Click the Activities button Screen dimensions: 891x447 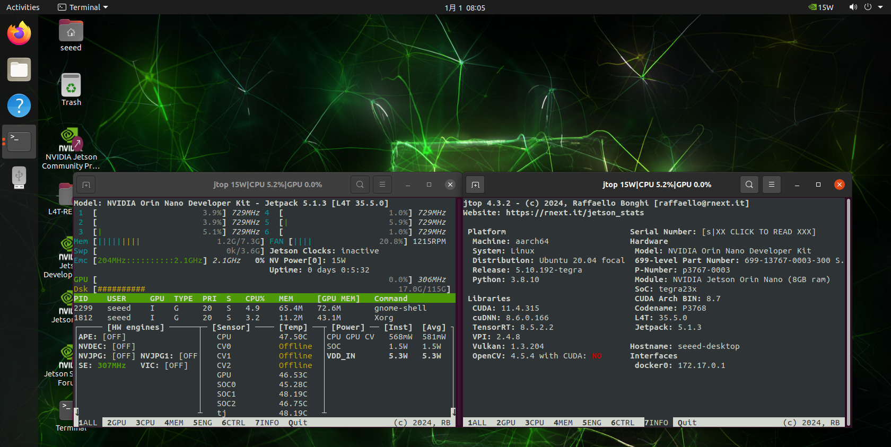tap(23, 7)
